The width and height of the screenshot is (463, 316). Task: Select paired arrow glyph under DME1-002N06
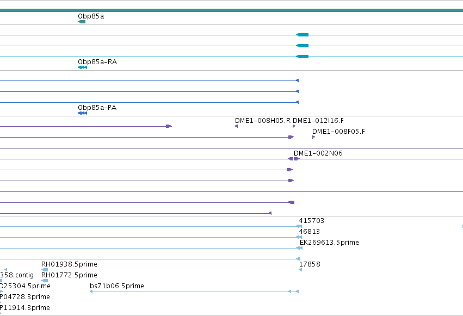click(294, 159)
